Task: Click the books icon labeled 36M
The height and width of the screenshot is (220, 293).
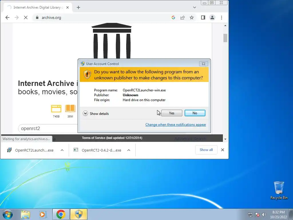Action: (70, 109)
